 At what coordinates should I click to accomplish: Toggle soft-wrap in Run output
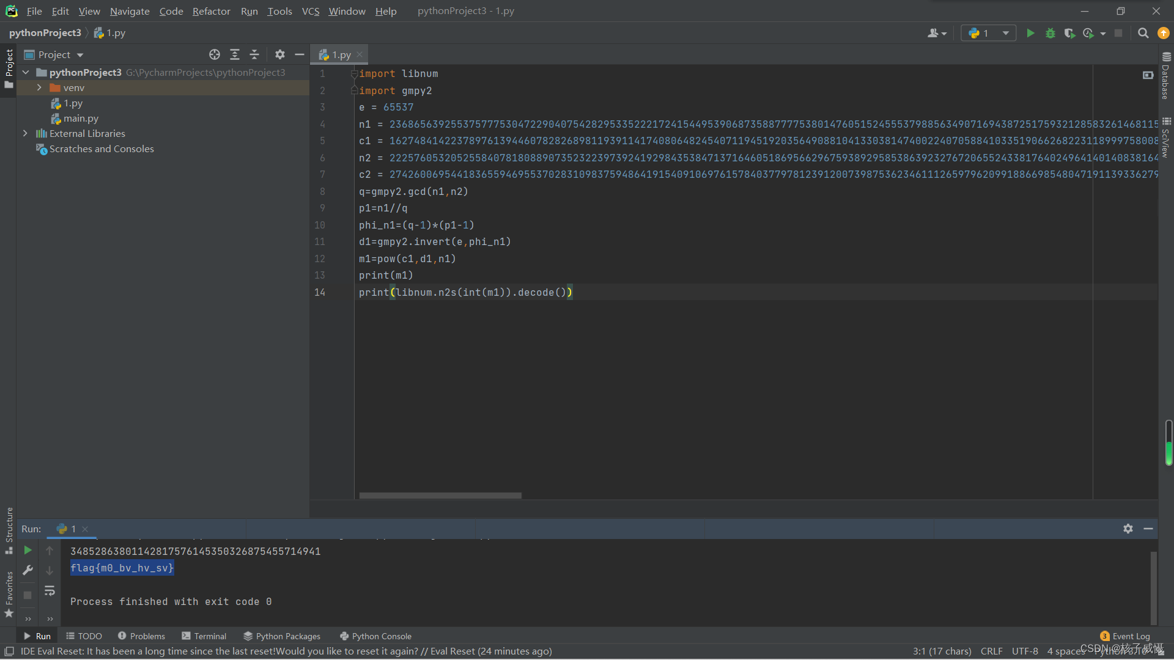click(x=50, y=590)
